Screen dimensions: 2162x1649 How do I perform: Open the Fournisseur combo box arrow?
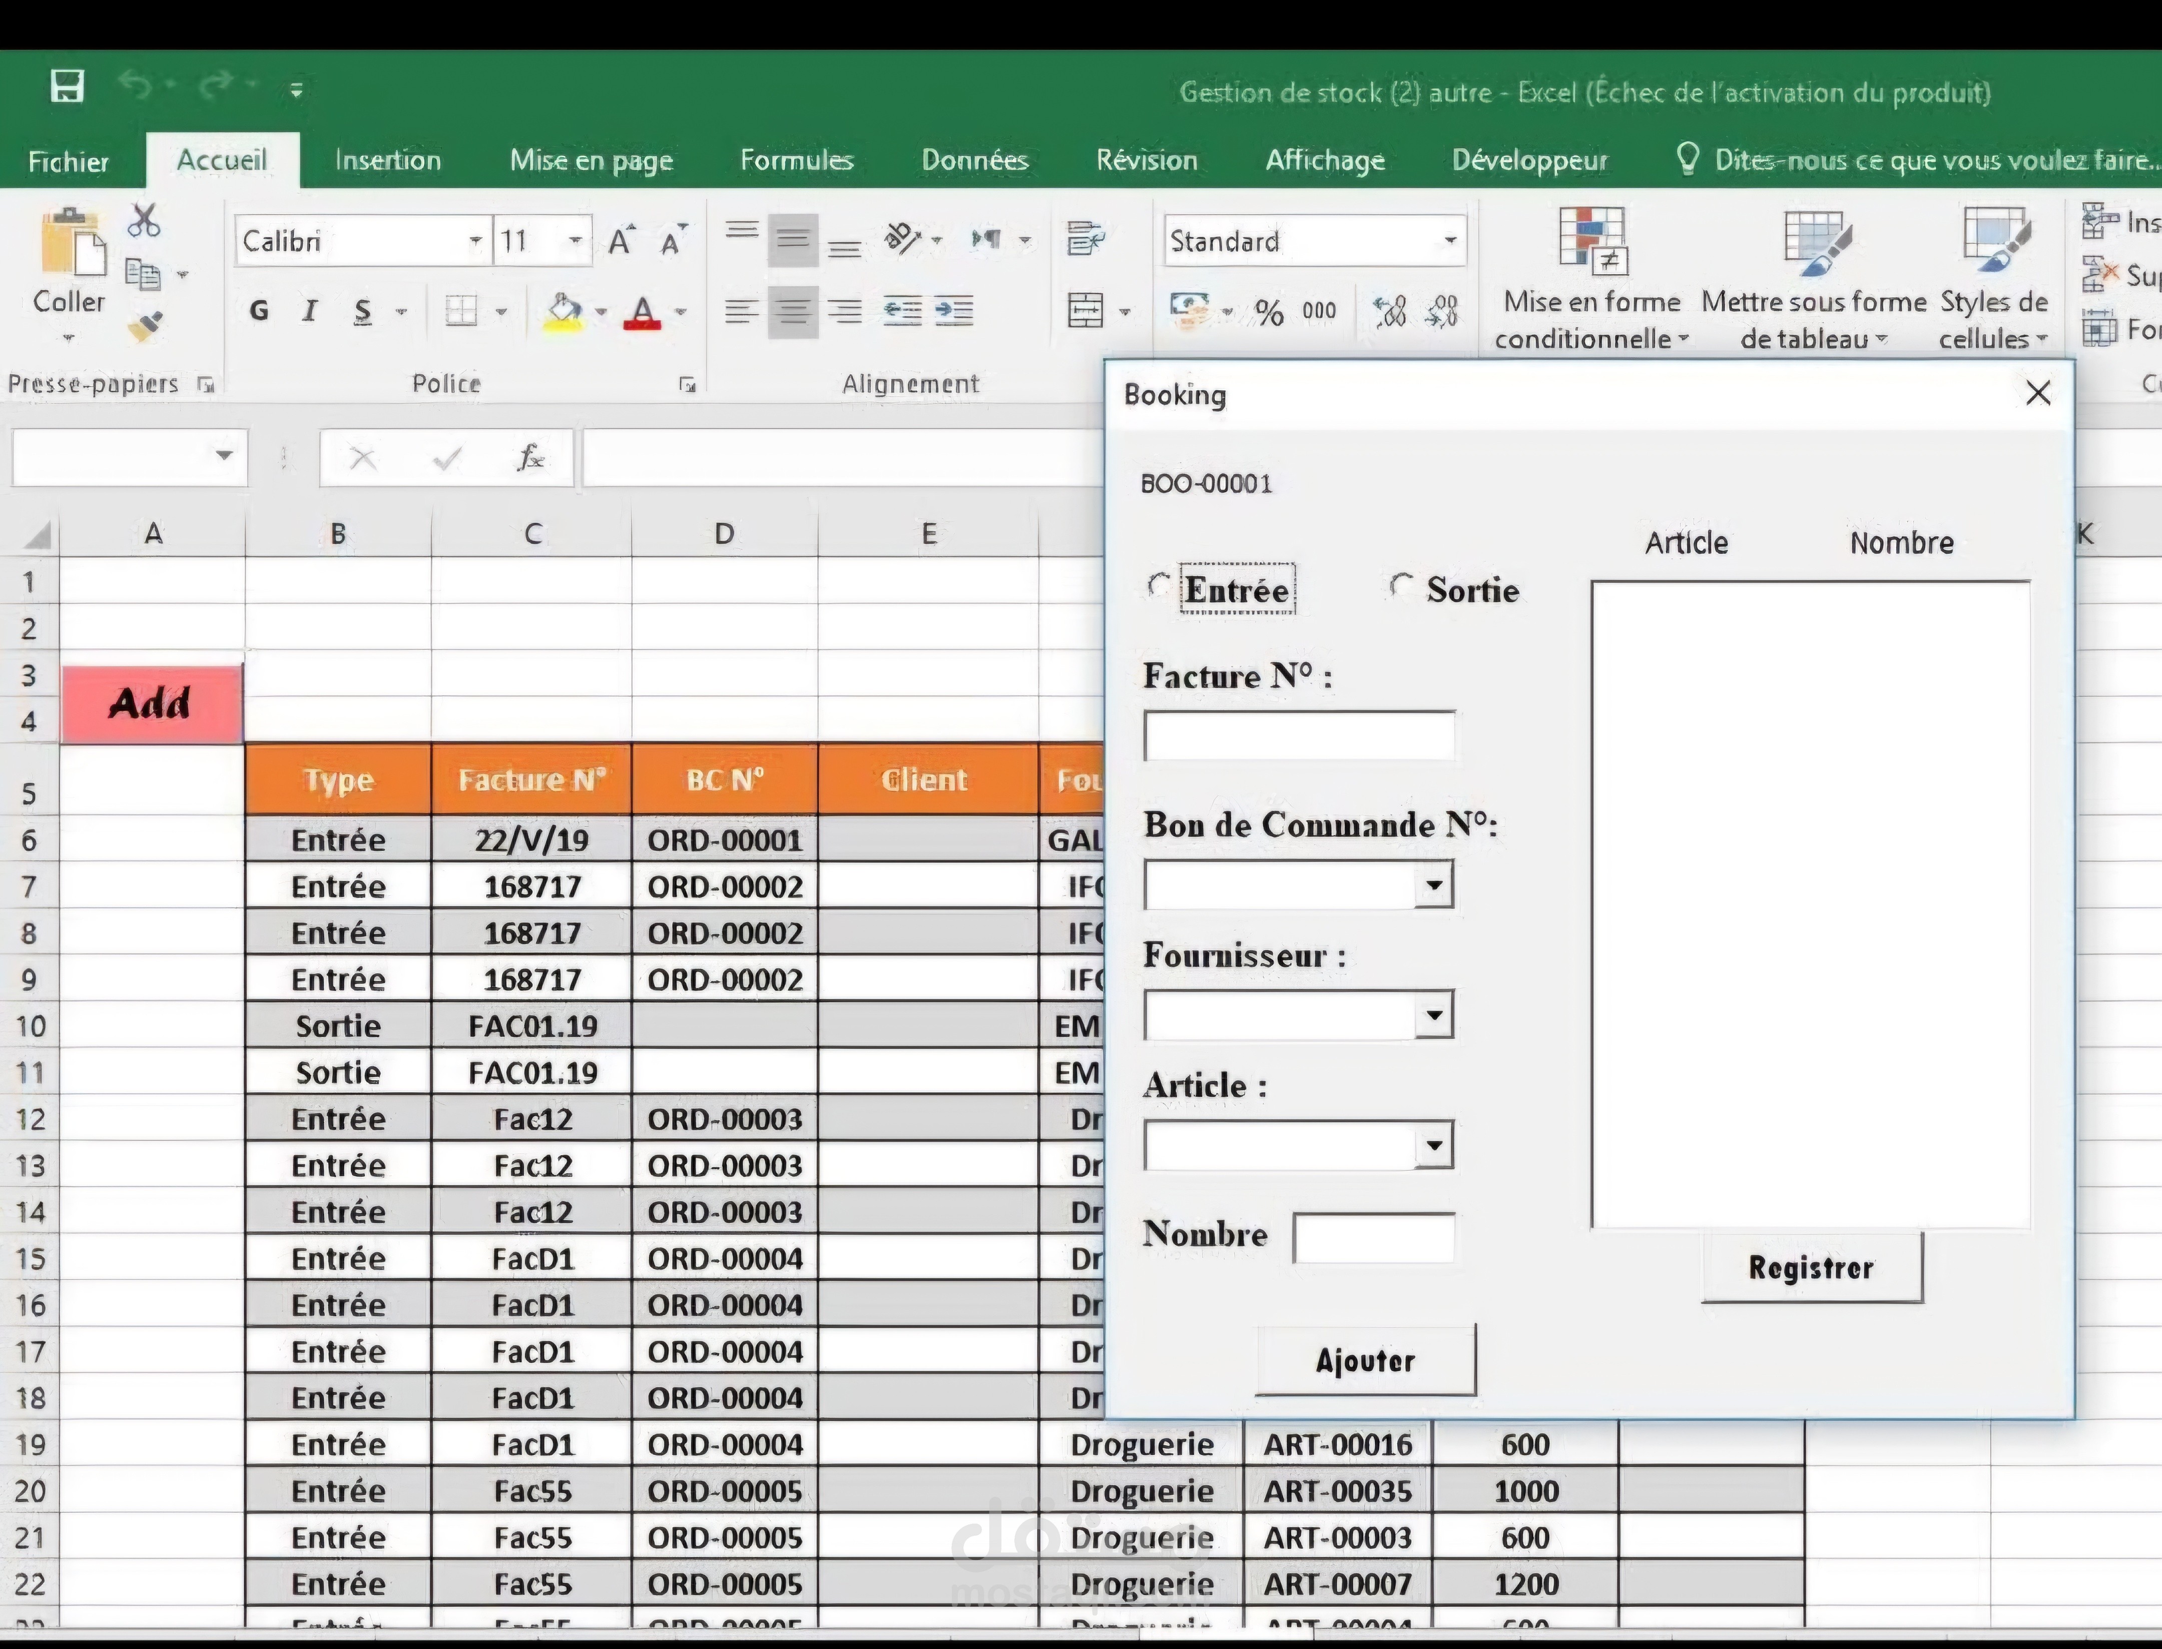[x=1433, y=1016]
